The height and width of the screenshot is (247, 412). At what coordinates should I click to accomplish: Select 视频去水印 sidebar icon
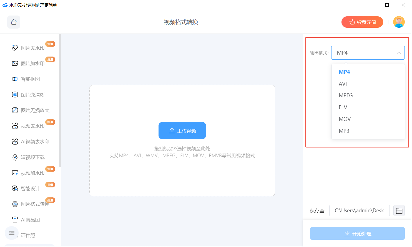click(15, 126)
